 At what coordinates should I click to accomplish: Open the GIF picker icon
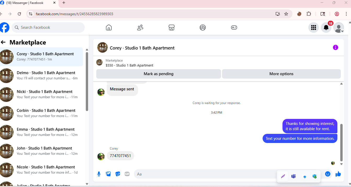(127, 174)
